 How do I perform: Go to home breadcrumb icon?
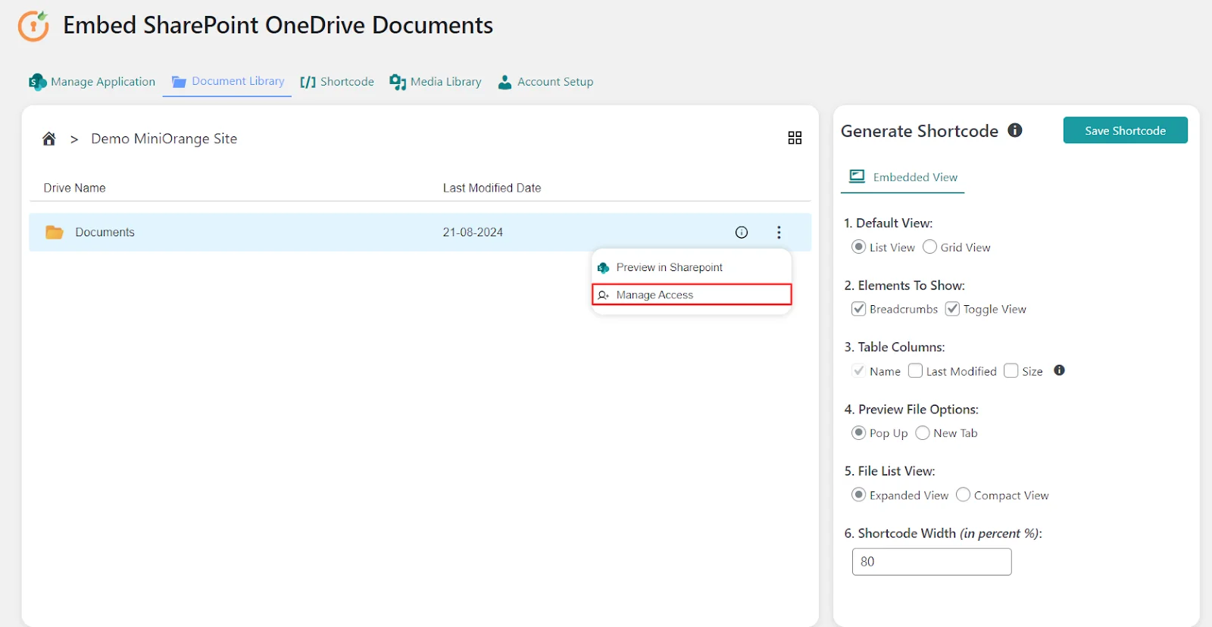[x=49, y=139]
